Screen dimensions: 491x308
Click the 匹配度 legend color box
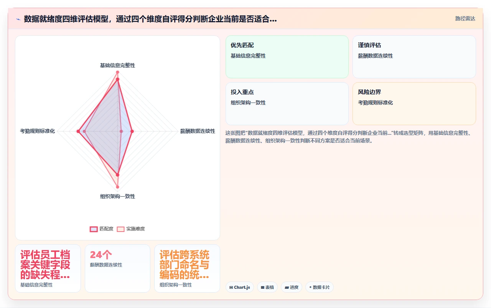[x=94, y=229]
